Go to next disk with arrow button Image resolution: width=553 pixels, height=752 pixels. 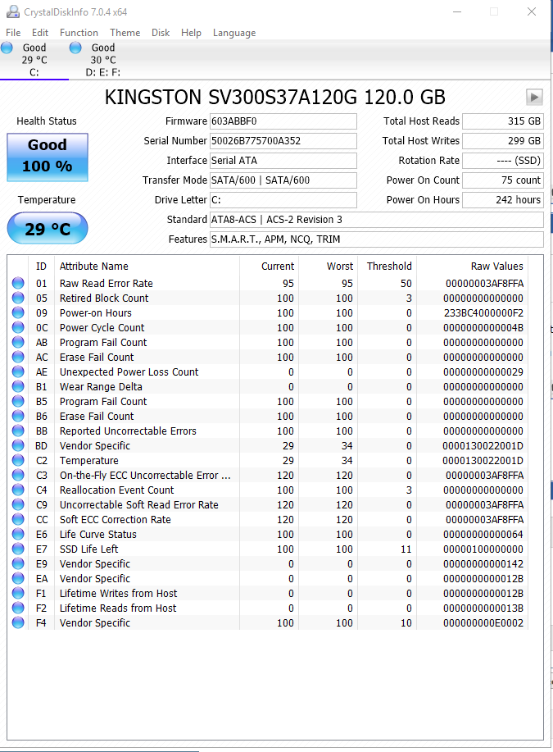pos(534,98)
